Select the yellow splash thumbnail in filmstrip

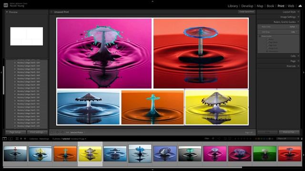click(90, 154)
